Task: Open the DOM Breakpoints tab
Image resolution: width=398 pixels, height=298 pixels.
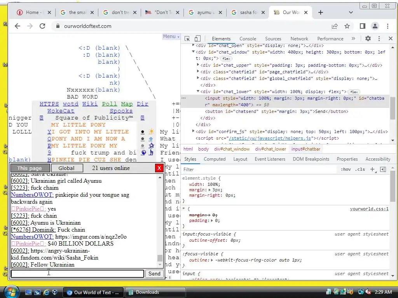Action: 311,159
